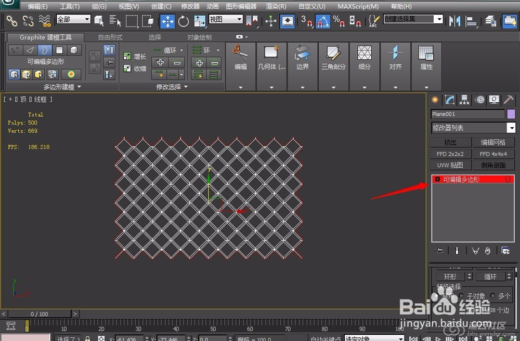Expand the 修改选择 panel

pyautogui.click(x=172, y=87)
